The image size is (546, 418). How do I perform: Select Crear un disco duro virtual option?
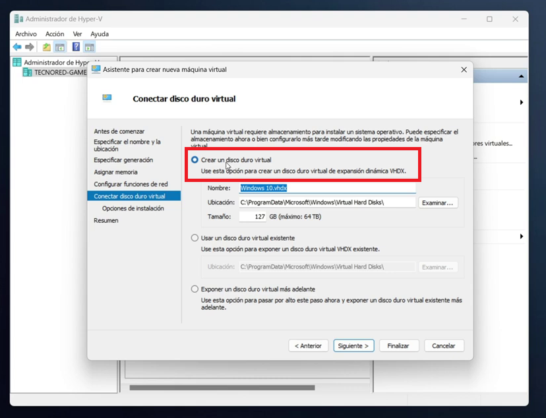coord(195,160)
